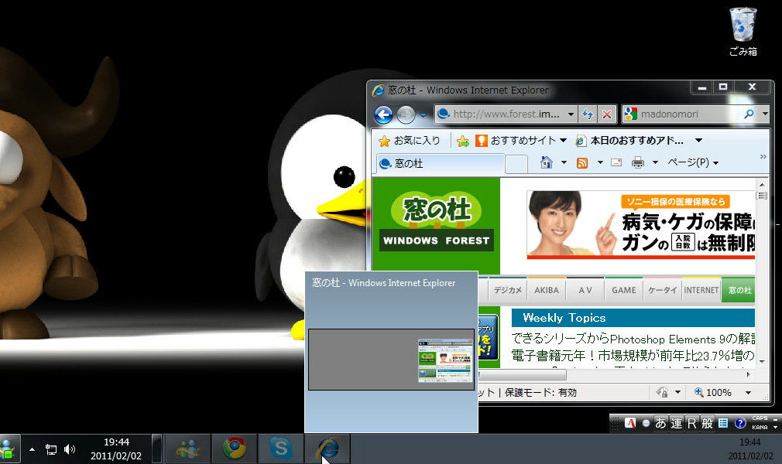
Task: Click the 般 conversion mode button
Action: (x=707, y=423)
